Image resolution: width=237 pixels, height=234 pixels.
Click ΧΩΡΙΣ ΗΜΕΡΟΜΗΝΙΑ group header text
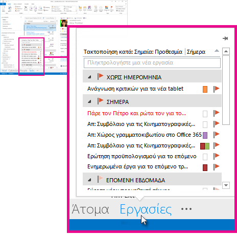(134, 77)
